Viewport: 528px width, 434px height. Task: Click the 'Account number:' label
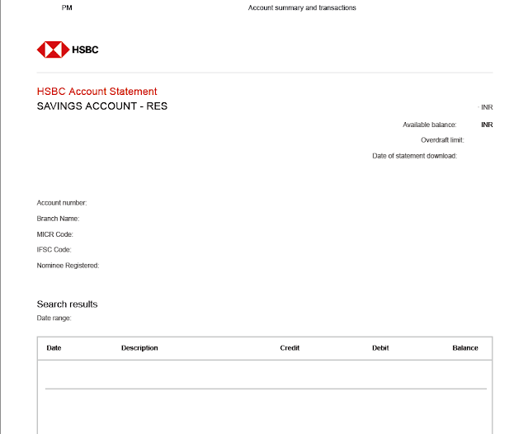click(62, 203)
